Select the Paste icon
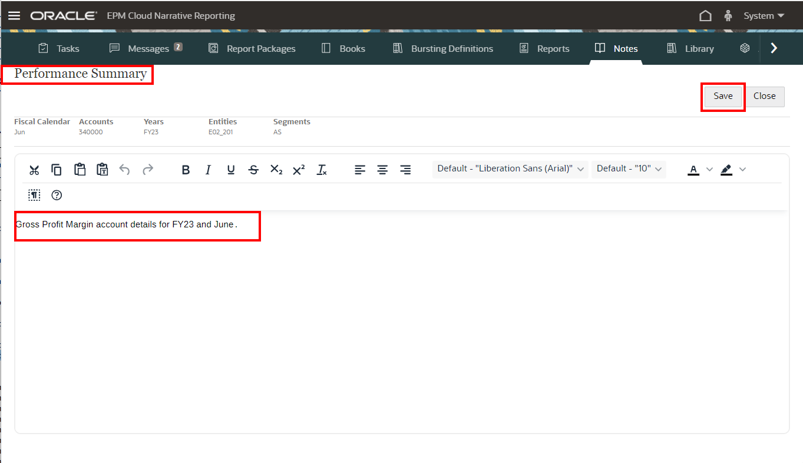 pyautogui.click(x=80, y=170)
